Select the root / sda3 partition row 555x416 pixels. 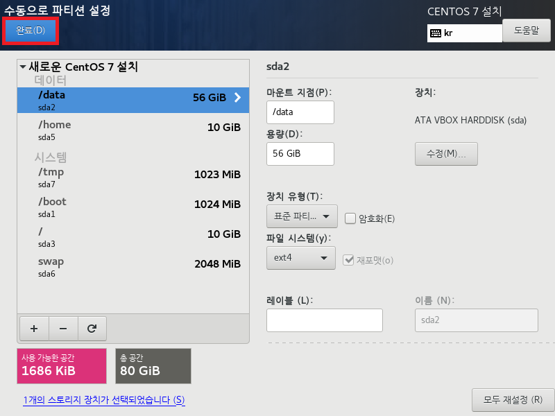133,236
